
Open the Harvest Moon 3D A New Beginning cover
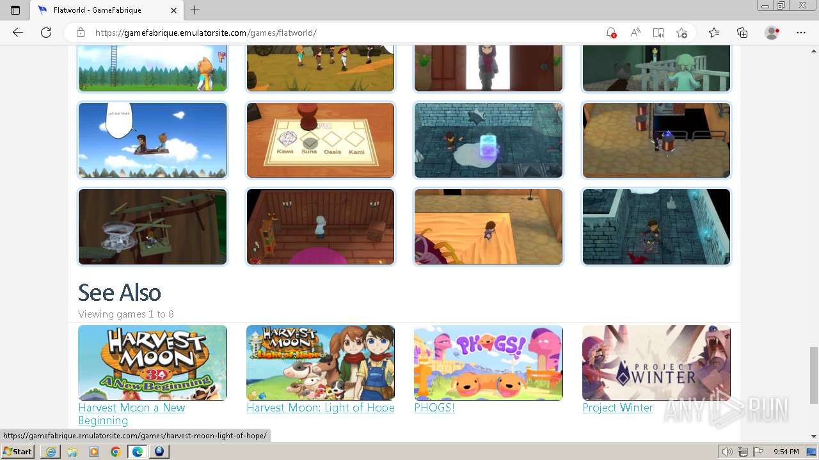(x=152, y=363)
